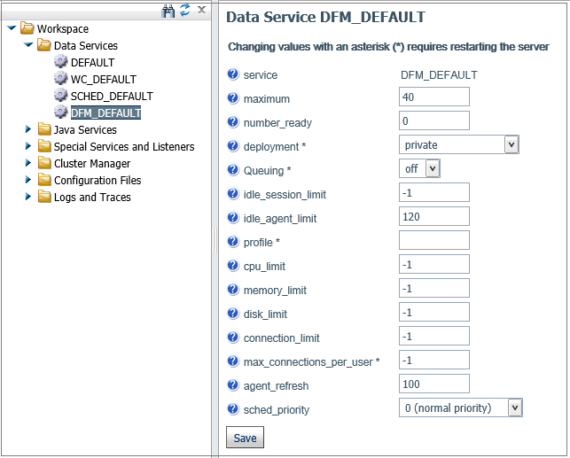Select the SCHED_DEFAULT data service

click(x=112, y=97)
